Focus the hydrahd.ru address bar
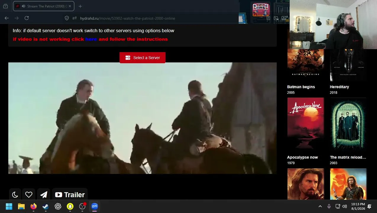The image size is (377, 213). point(127,18)
